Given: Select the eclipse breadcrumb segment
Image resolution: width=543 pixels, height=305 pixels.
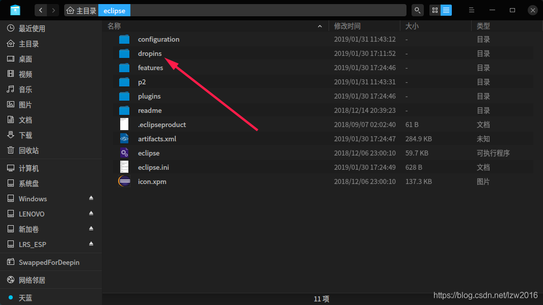Looking at the screenshot, I should 114,10.
